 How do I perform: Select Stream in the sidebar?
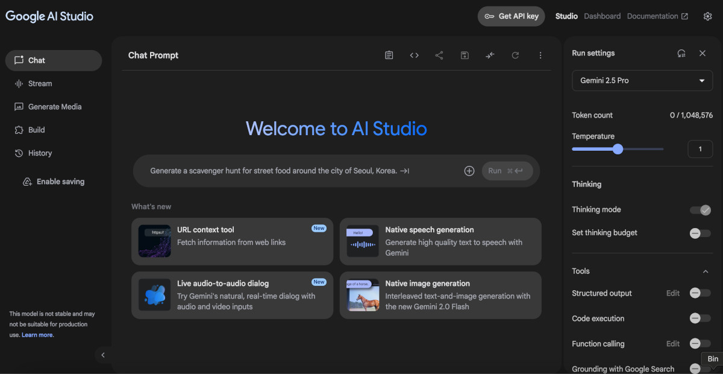(x=54, y=84)
